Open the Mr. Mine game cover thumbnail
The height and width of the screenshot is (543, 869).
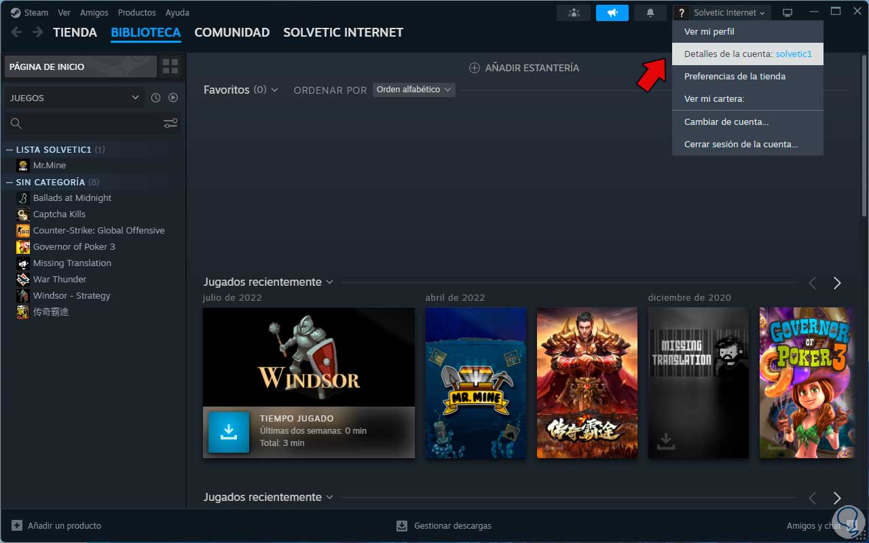(x=476, y=383)
